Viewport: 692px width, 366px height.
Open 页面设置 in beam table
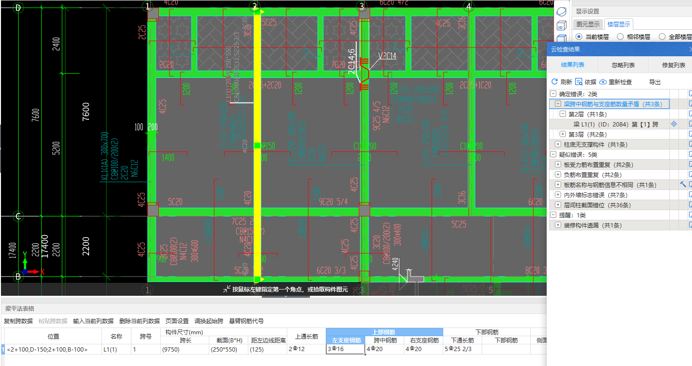tap(177, 321)
